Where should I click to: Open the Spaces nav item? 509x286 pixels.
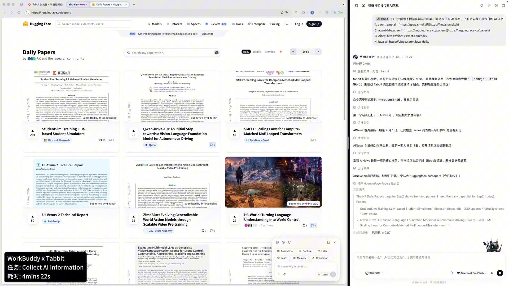click(194, 24)
